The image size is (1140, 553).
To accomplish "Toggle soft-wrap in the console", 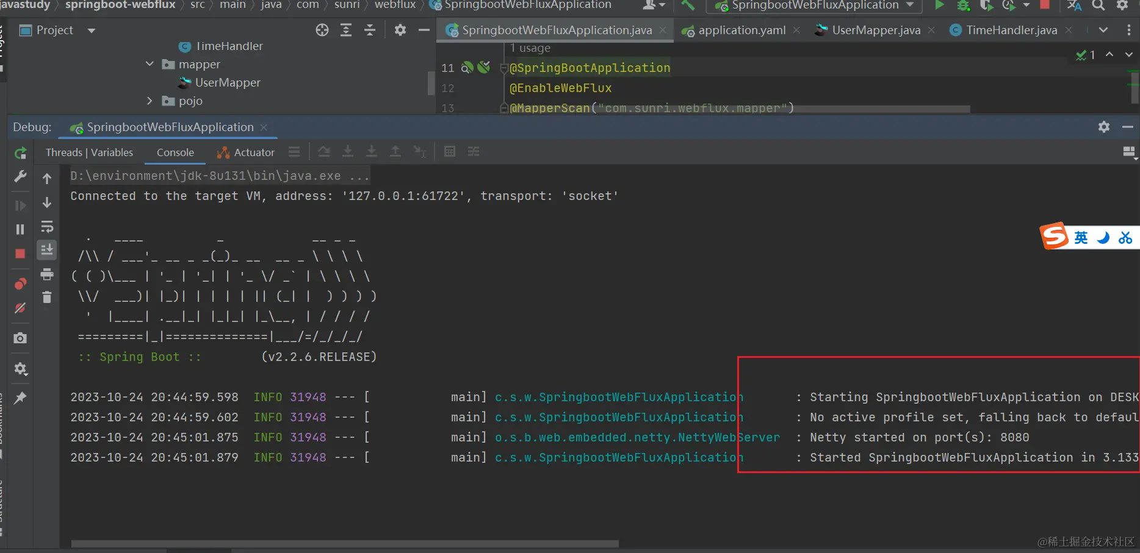I will (x=47, y=227).
